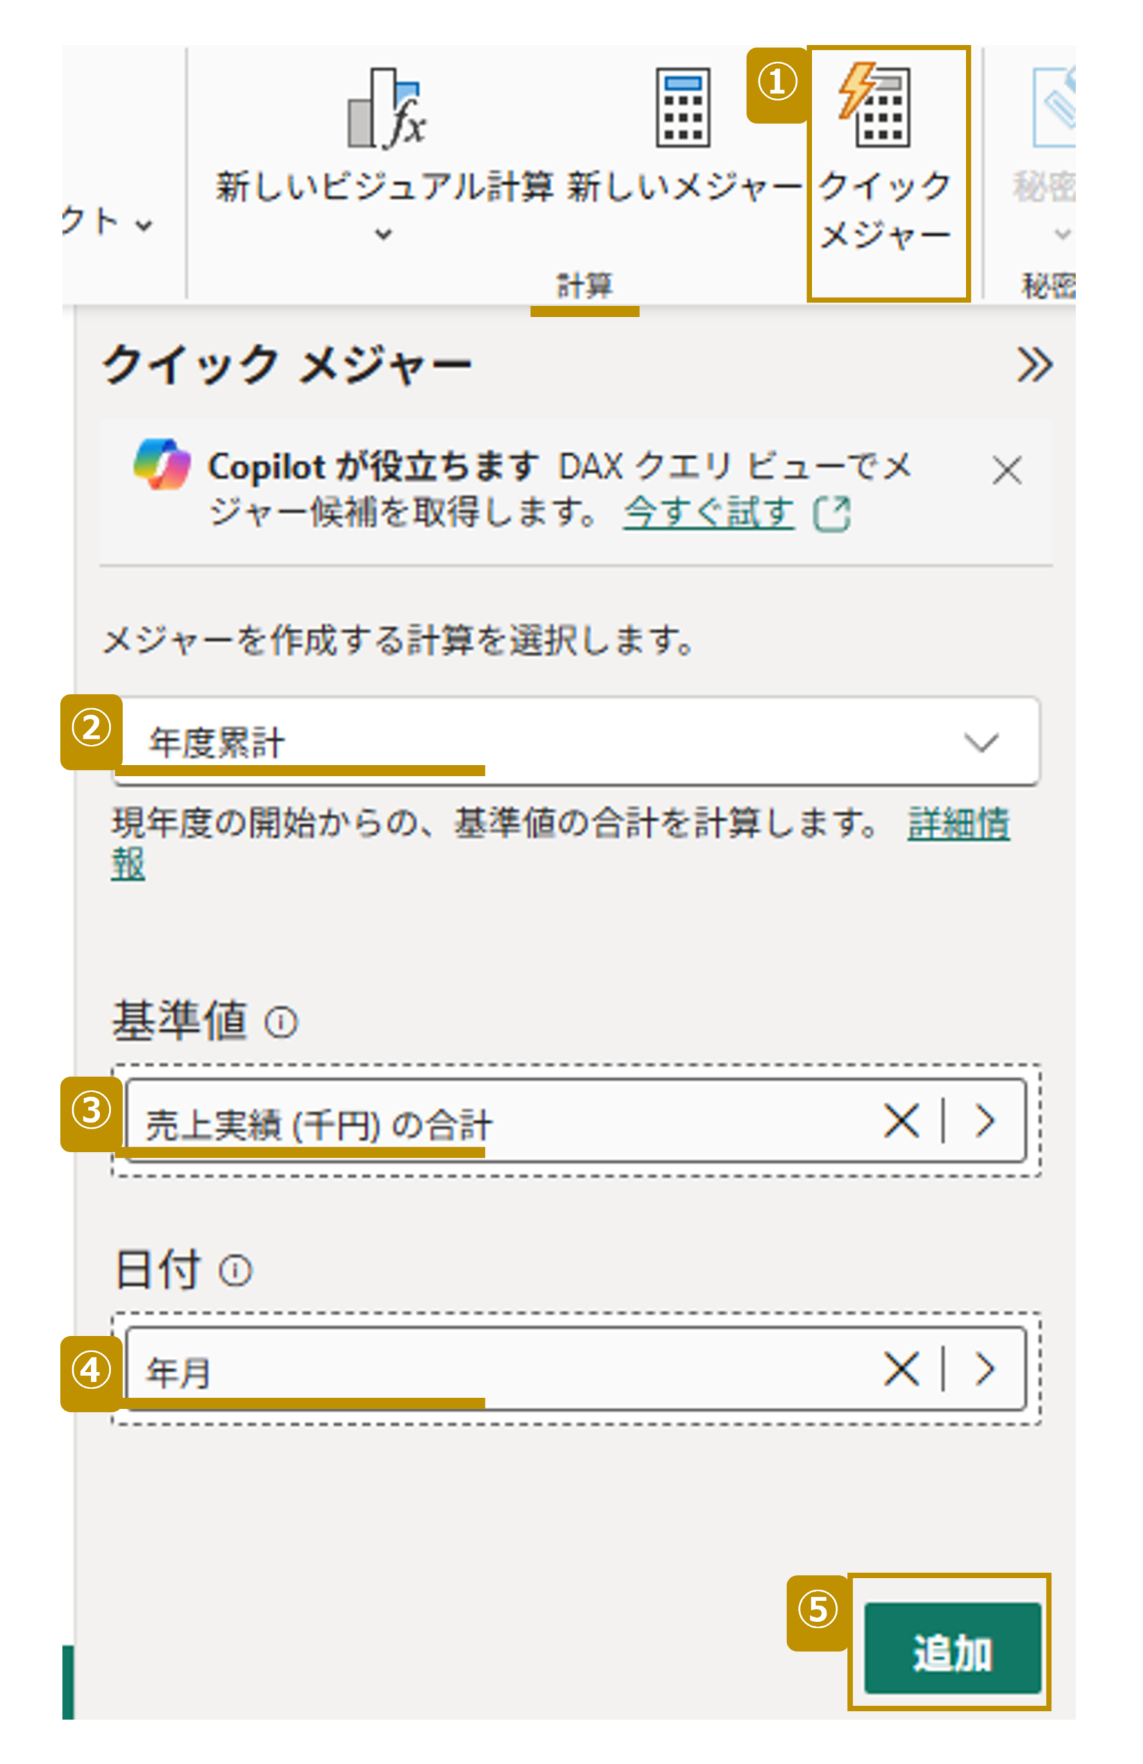Viewport: 1143px width, 1764px height.
Task: Collapse the クイック メジャー pane with double chevron
Action: (x=1034, y=365)
